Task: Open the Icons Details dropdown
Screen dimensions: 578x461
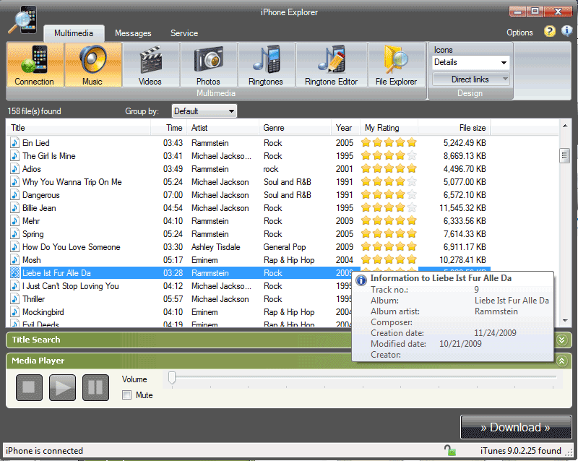Action: [x=470, y=62]
